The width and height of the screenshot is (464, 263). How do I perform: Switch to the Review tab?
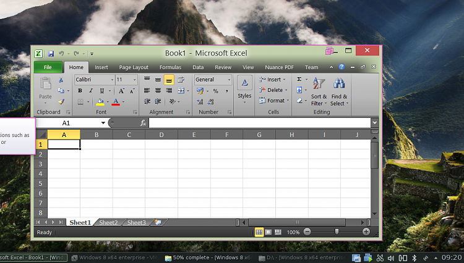[x=223, y=67]
